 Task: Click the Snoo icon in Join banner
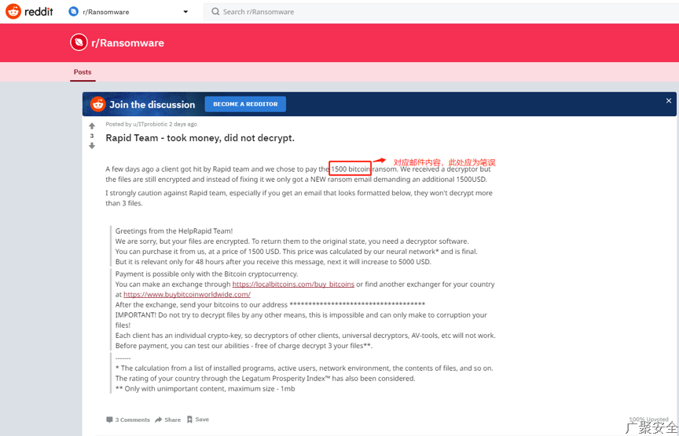point(97,104)
